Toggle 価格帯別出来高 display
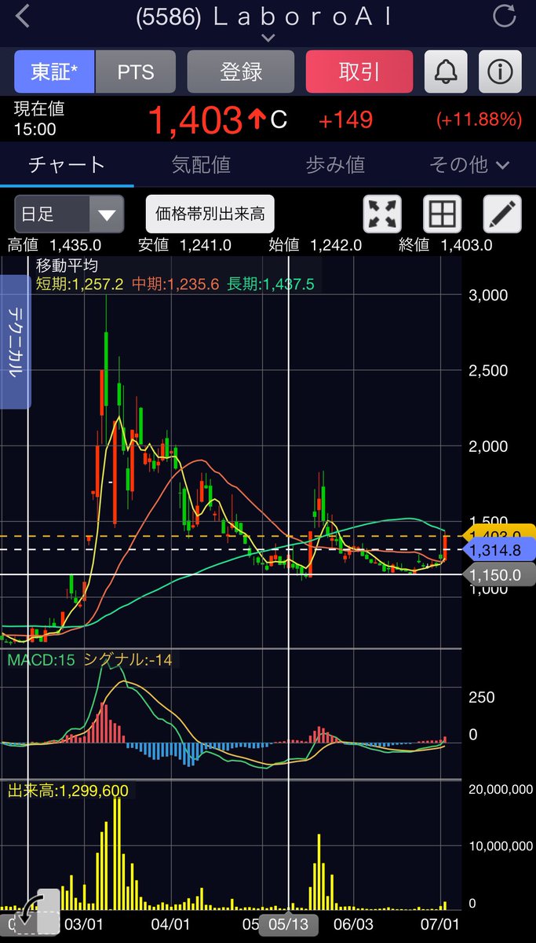This screenshot has width=536, height=943. [x=210, y=215]
